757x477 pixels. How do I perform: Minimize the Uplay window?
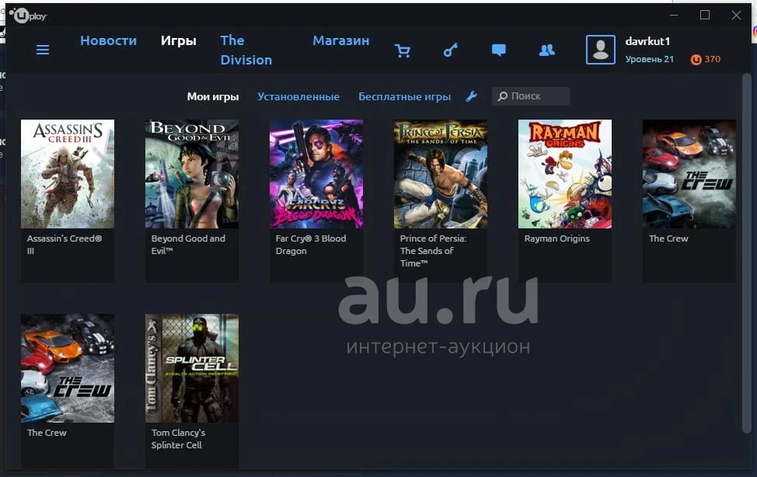pos(674,15)
